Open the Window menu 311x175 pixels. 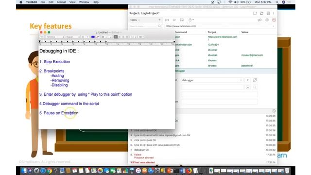[84, 2]
